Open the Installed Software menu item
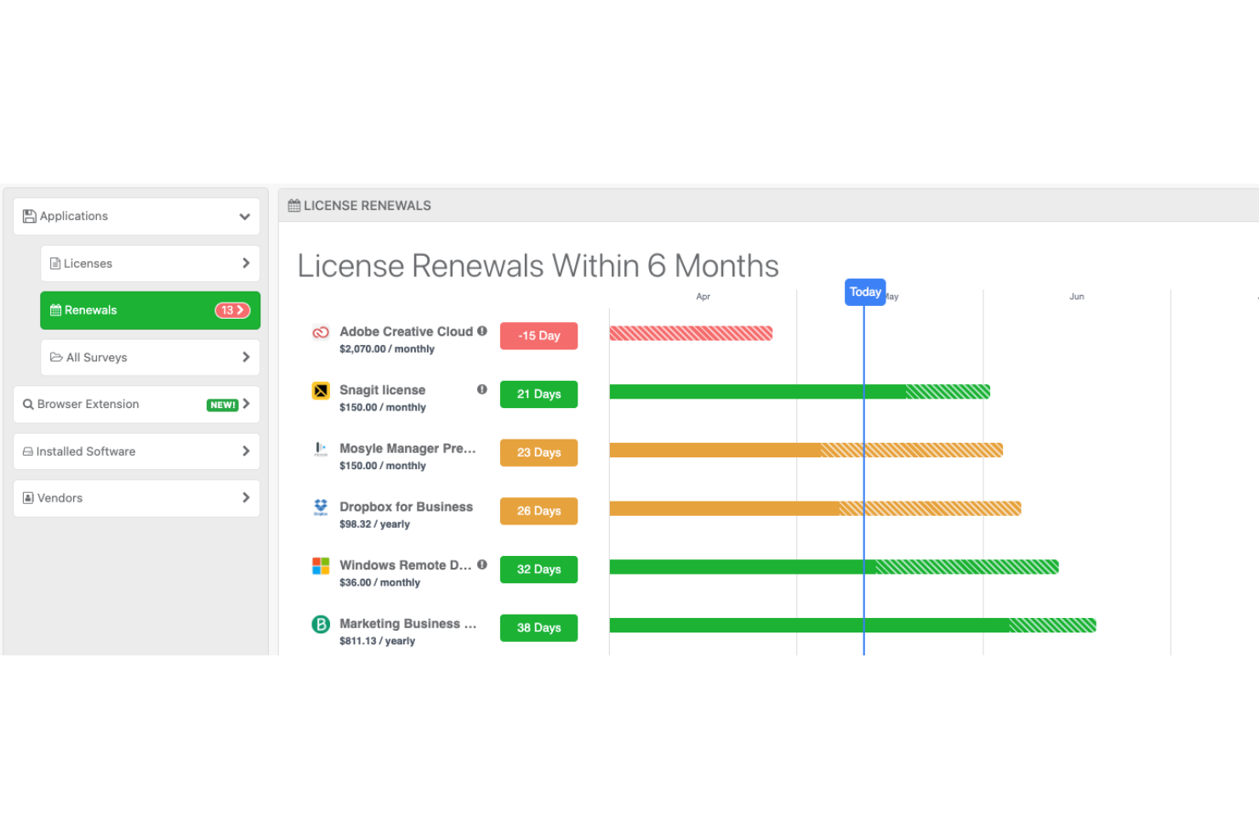Image resolution: width=1259 pixels, height=839 pixels. (x=136, y=451)
